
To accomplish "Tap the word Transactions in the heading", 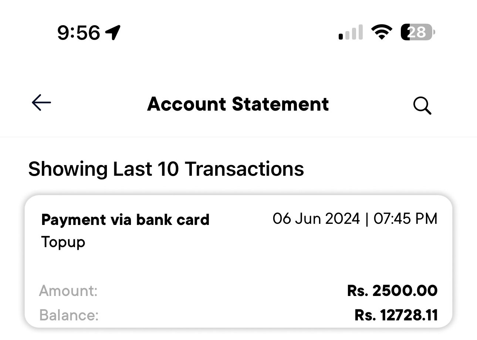I will 244,169.
